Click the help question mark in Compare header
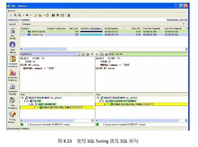 pyautogui.click(x=183, y=24)
